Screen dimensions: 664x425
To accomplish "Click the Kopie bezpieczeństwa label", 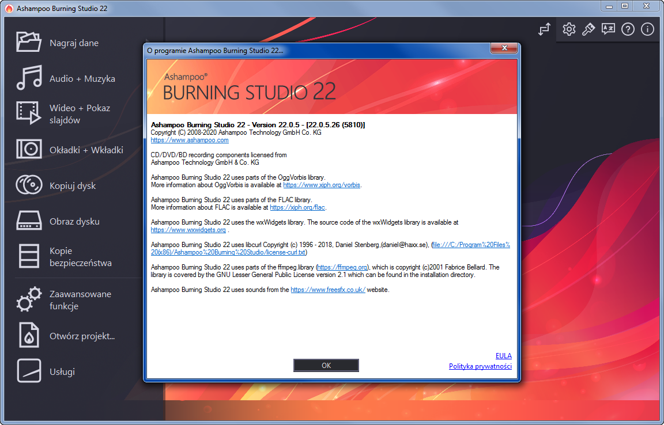I will click(x=81, y=257).
